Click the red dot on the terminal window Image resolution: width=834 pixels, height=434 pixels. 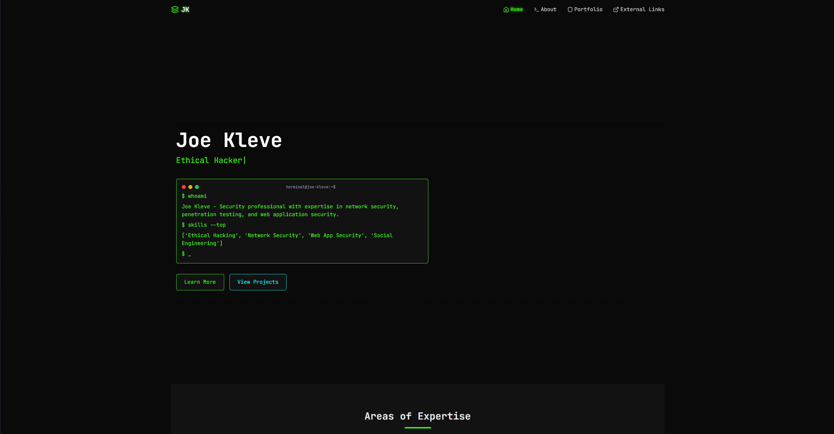(x=184, y=187)
